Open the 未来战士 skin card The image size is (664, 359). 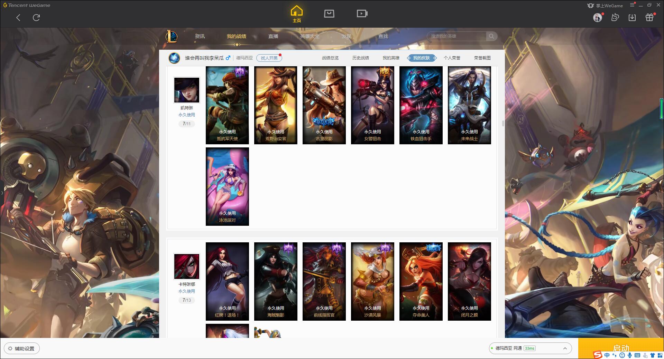tap(469, 105)
